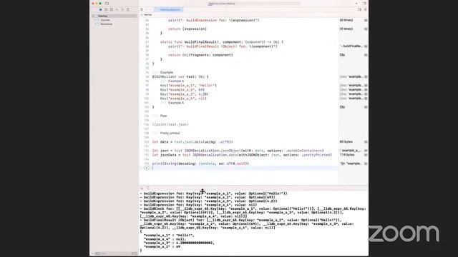Screen dimensions: 458x257
Task: Show result for 'return Obj(fragments:' line
Action: [366, 55]
